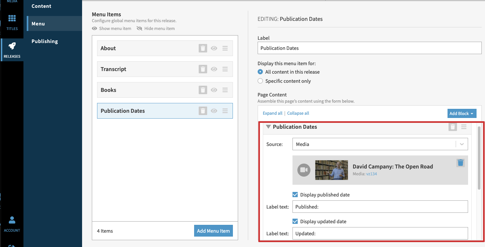This screenshot has height=247, width=485.
Task: Open Account from the sidebar
Action: pyautogui.click(x=12, y=224)
